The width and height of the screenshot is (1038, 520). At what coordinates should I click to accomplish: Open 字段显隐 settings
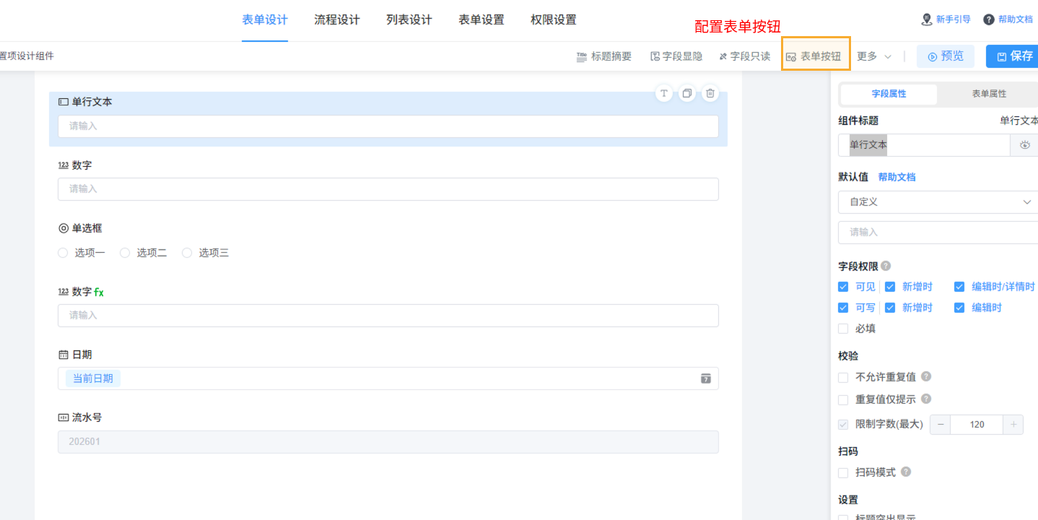point(676,56)
